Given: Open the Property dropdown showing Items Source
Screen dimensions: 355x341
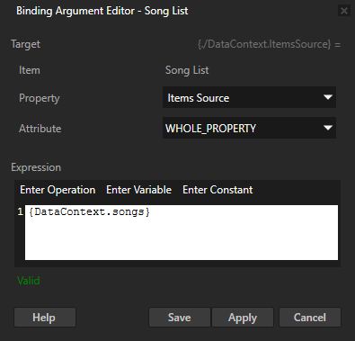Looking at the screenshot, I should 249,97.
